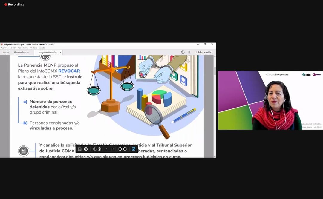Screen dimensions: 323x199
Task: Go to next page with down arrow
Action: pos(99,149)
